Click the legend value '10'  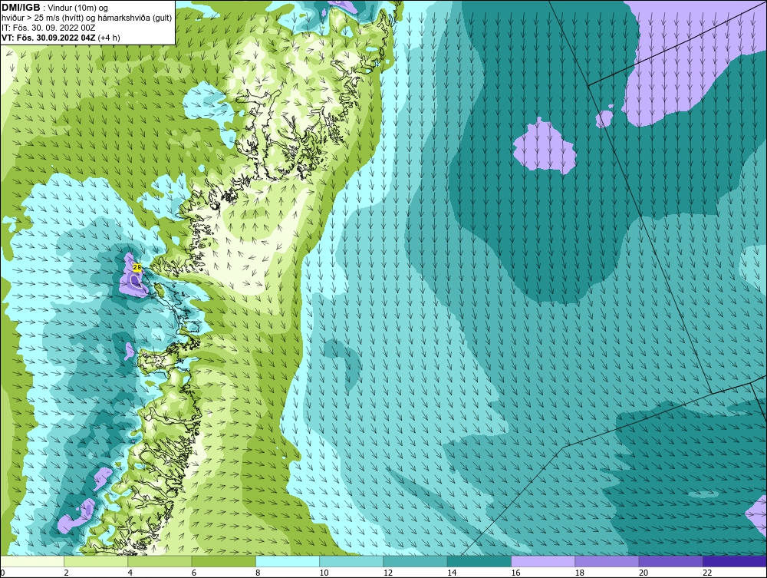click(324, 573)
